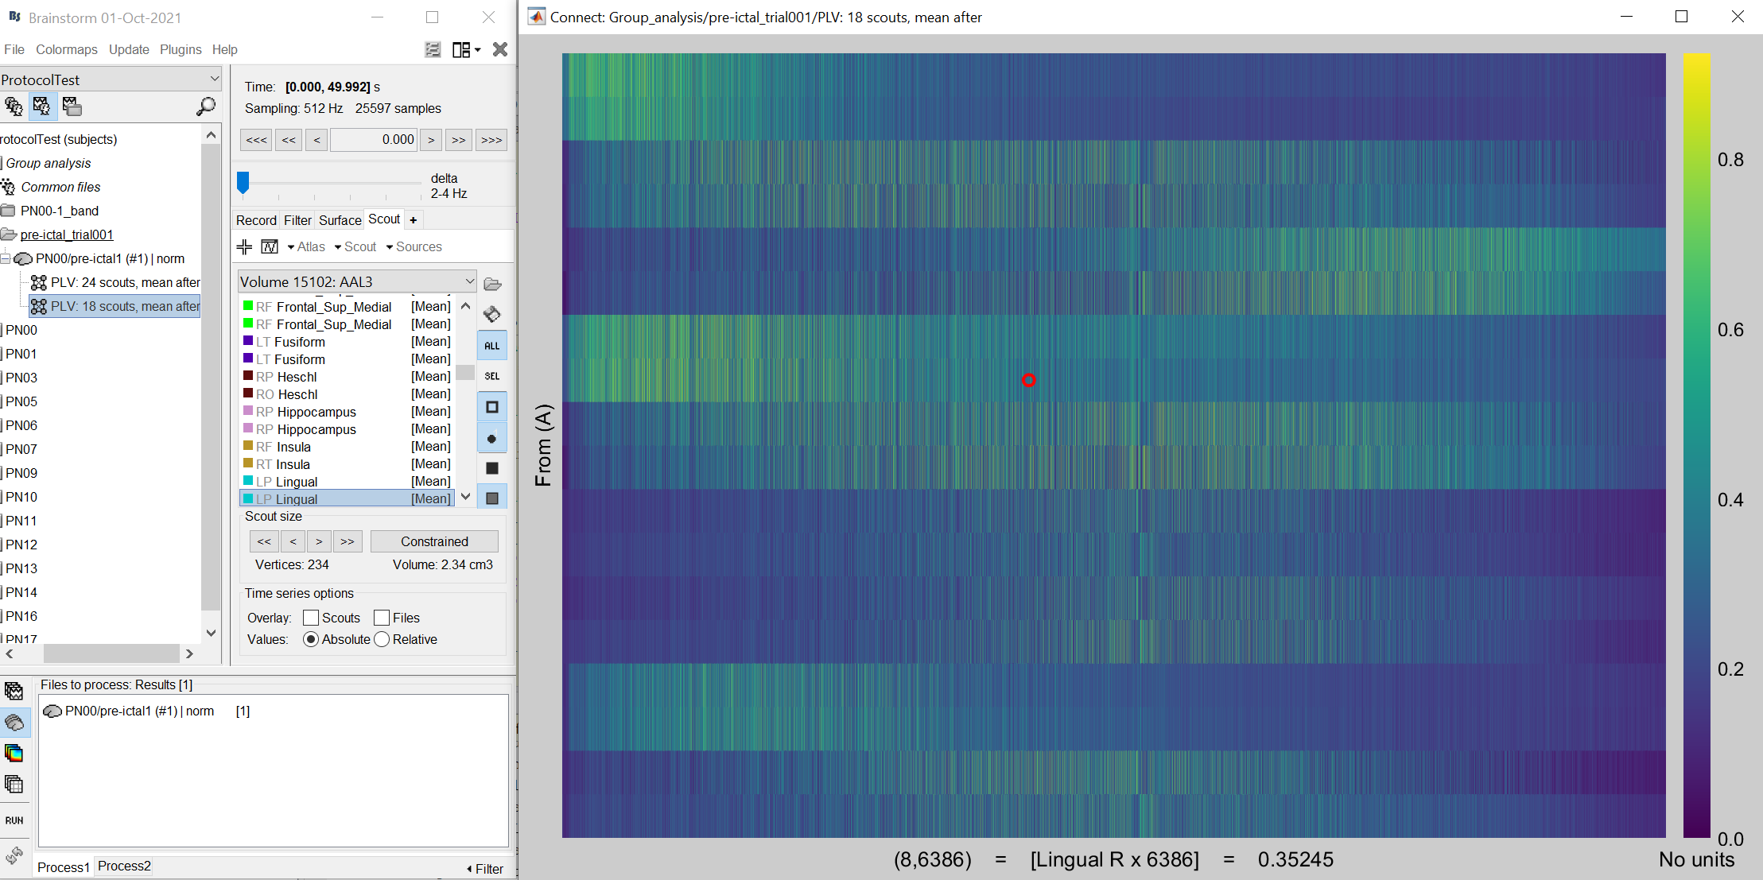
Task: Click the delta frequency band slider handle
Action: pos(243,182)
